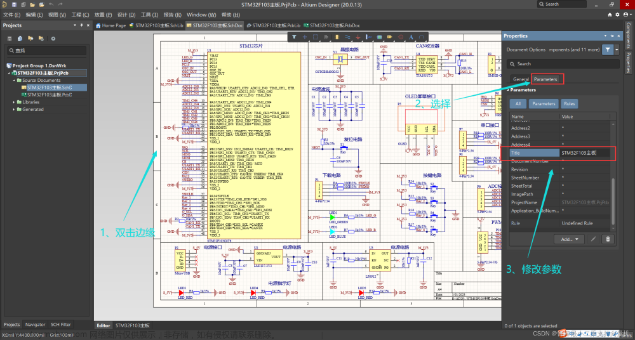Click the Save icon in the title bar
635x340 pixels.
[x=14, y=4]
